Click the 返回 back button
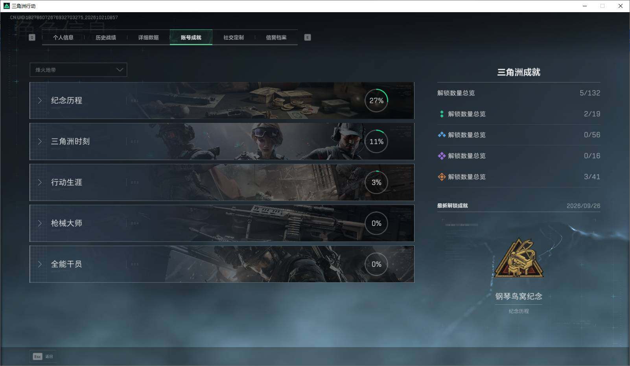 point(43,357)
